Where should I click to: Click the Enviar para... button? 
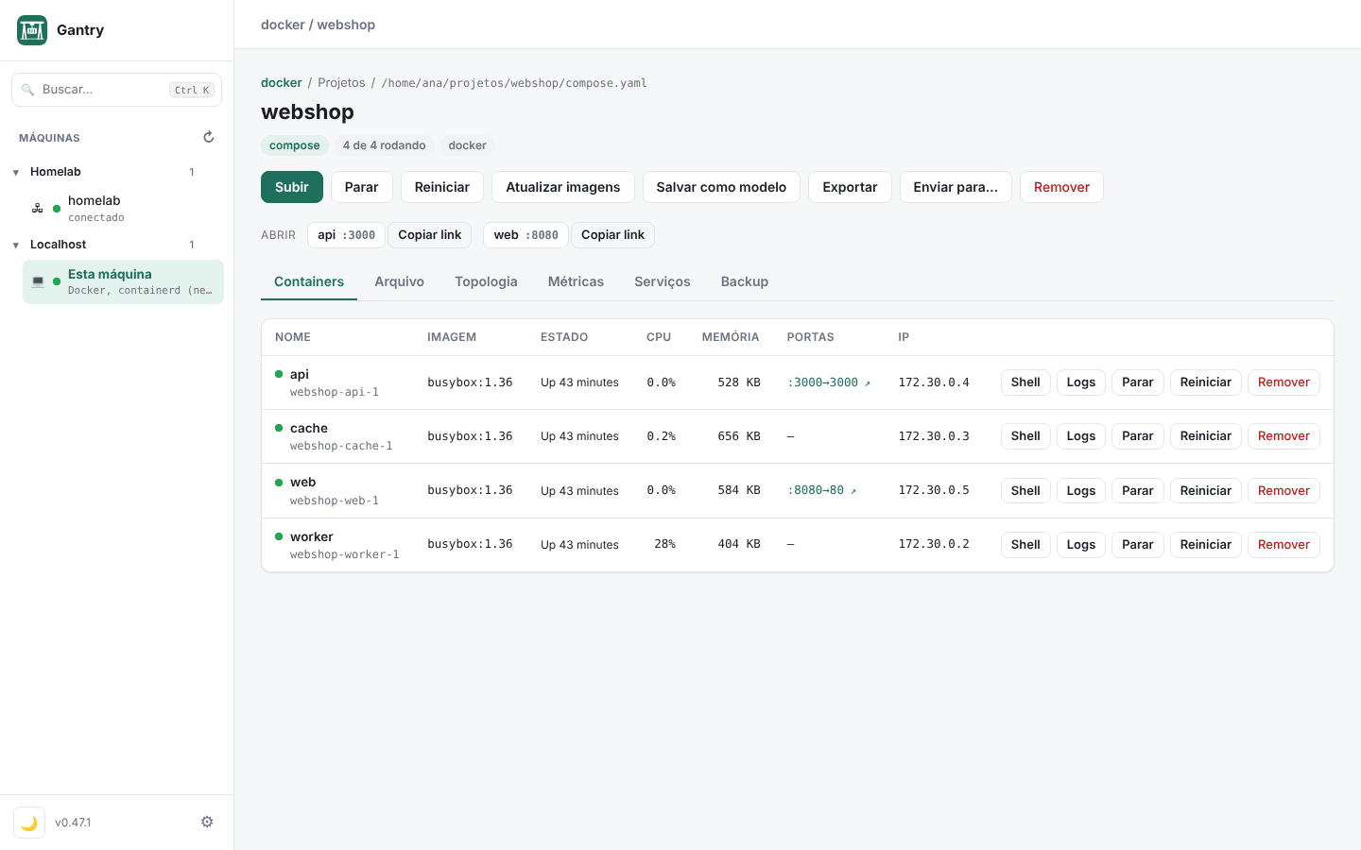click(x=956, y=187)
